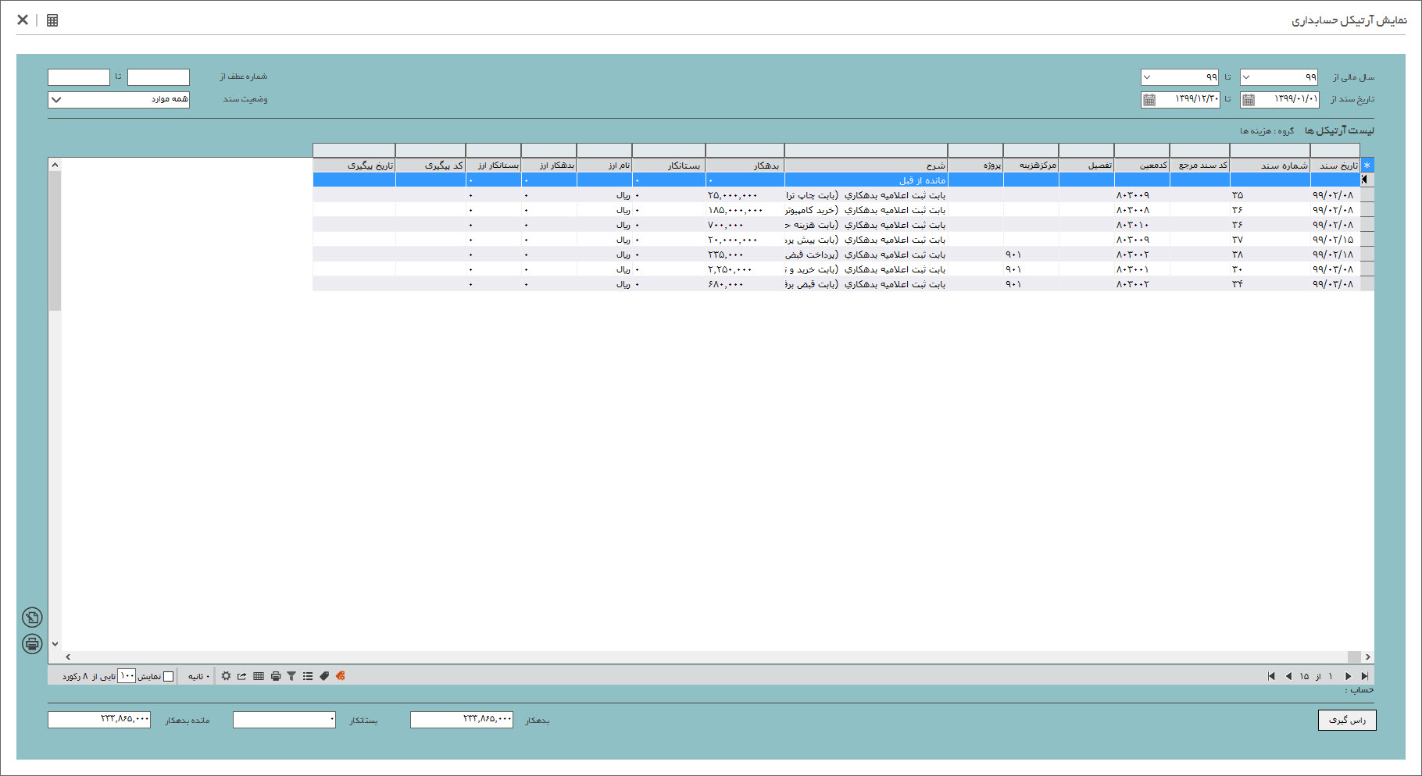Click the round refresh document icon at left edge
Image resolution: width=1422 pixels, height=776 pixels.
click(x=32, y=618)
